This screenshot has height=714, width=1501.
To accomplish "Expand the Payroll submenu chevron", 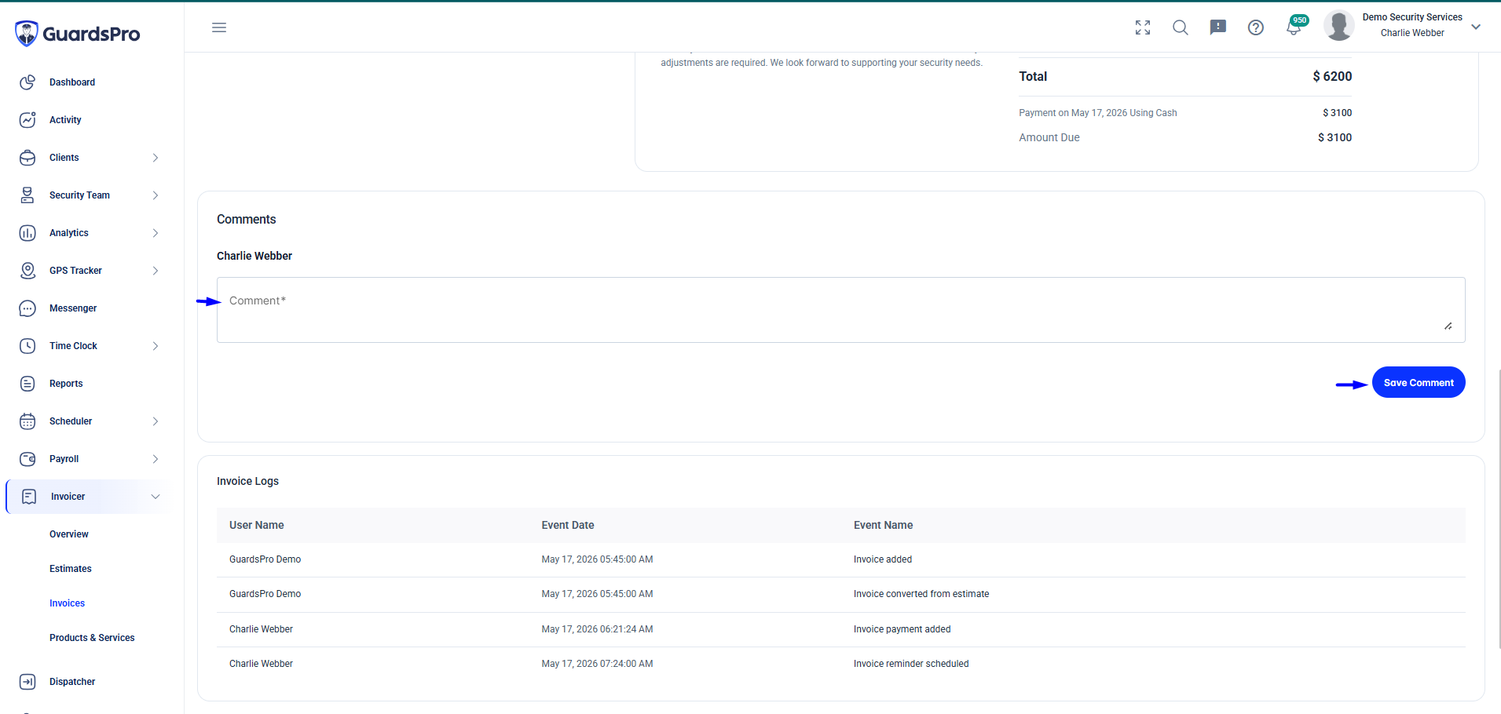I will coord(156,459).
